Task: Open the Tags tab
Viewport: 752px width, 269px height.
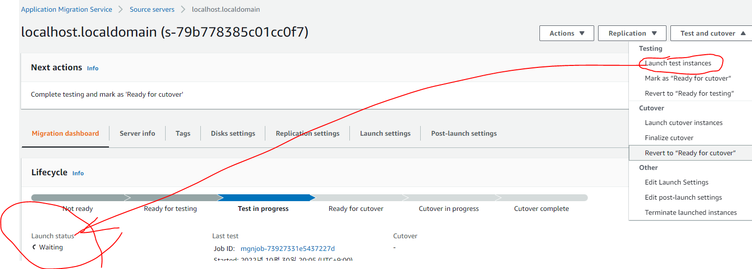Action: coord(183,133)
